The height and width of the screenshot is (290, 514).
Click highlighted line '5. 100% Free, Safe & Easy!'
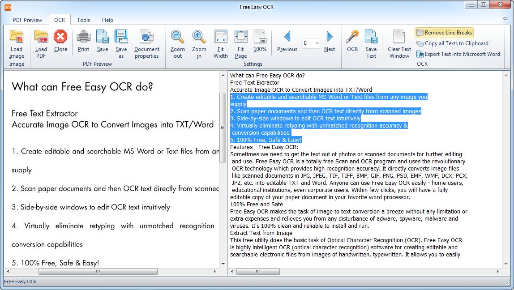coord(266,140)
